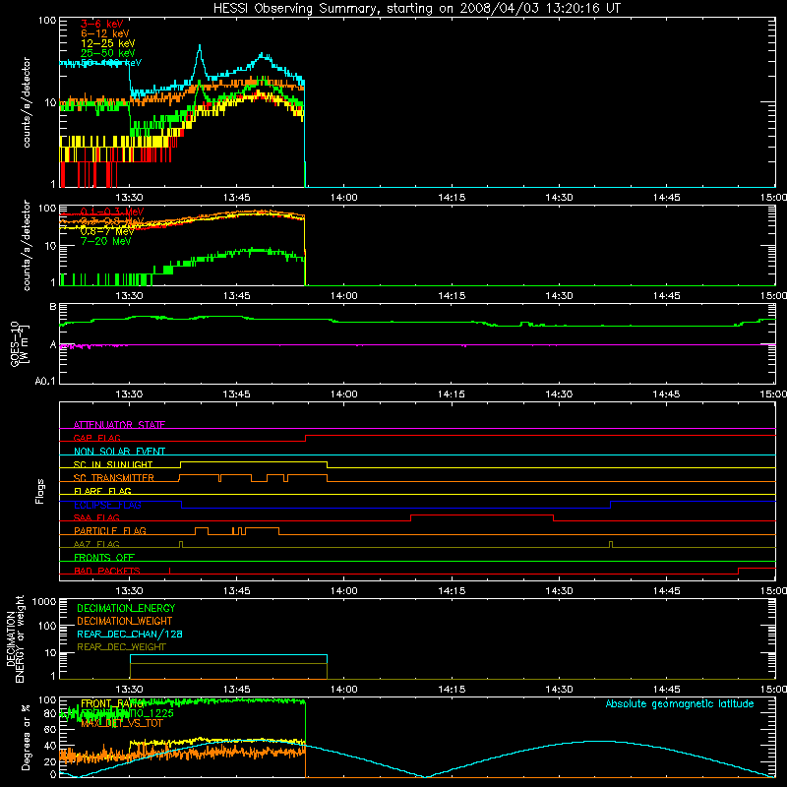Image resolution: width=787 pixels, height=787 pixels.
Task: Click the Absolute geomagnetic latitude label
Action: (x=680, y=704)
